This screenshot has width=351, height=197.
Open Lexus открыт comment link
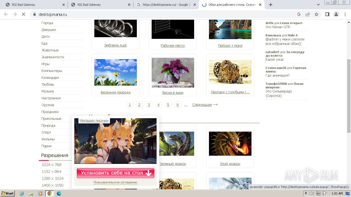point(291,23)
